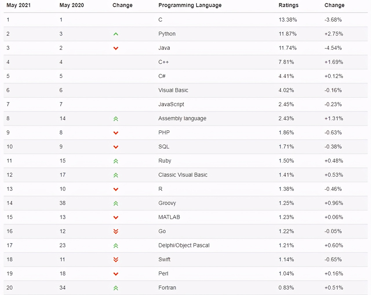Click the red down arrow beside Perl
The width and height of the screenshot is (371, 295).
[116, 274]
